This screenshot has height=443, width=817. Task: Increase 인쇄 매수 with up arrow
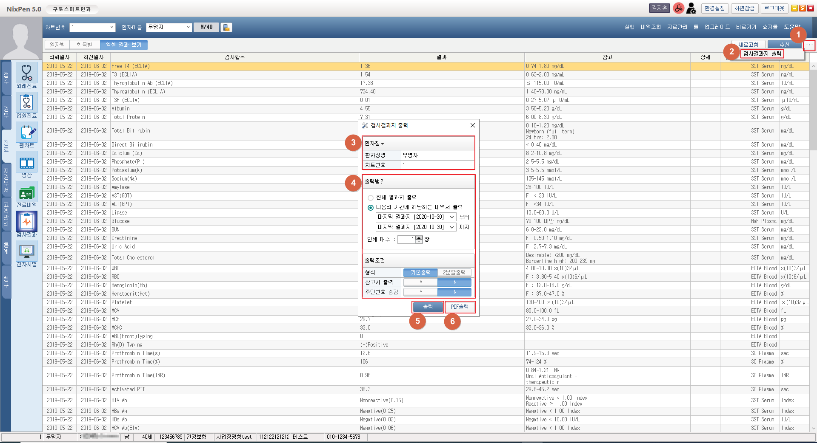[x=419, y=237]
